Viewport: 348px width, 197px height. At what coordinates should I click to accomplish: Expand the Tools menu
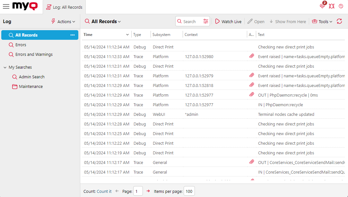point(322,21)
